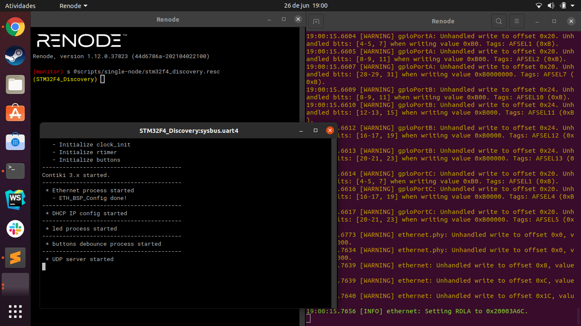Select '* Ethernet process started' line
Screen dimensions: 581x326
[90, 191]
